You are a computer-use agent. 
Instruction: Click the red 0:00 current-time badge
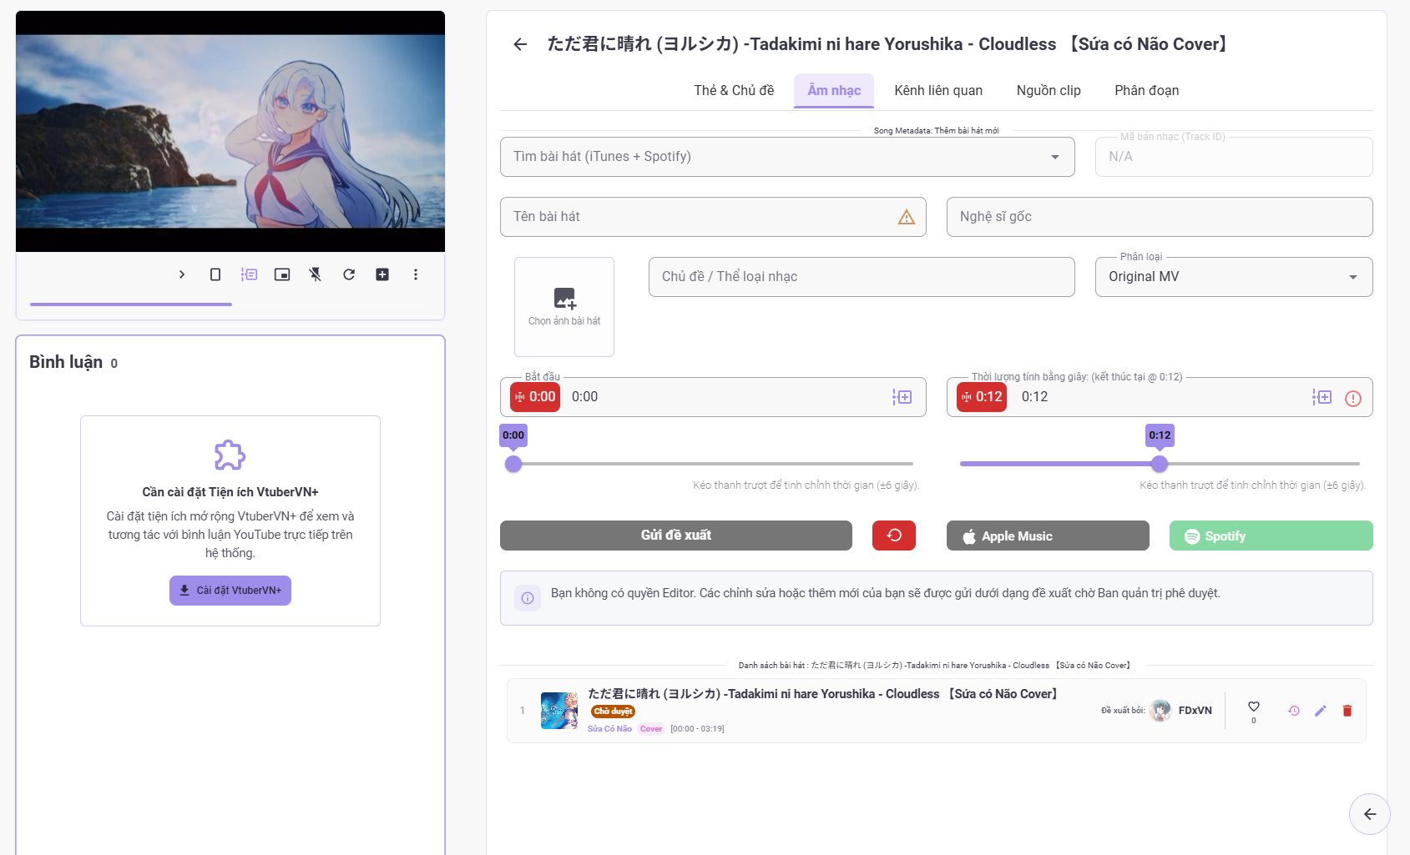535,397
